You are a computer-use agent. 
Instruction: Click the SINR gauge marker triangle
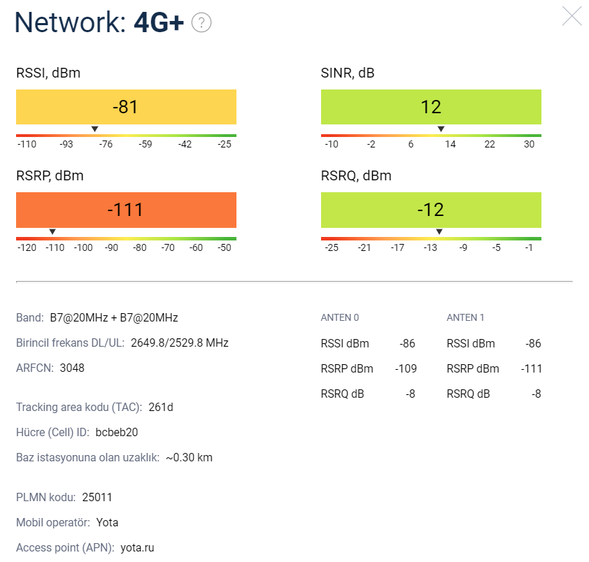(441, 129)
